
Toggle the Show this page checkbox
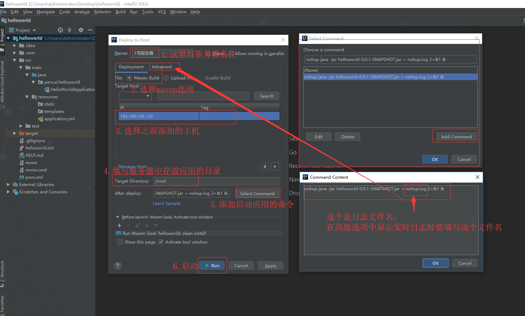click(120, 242)
